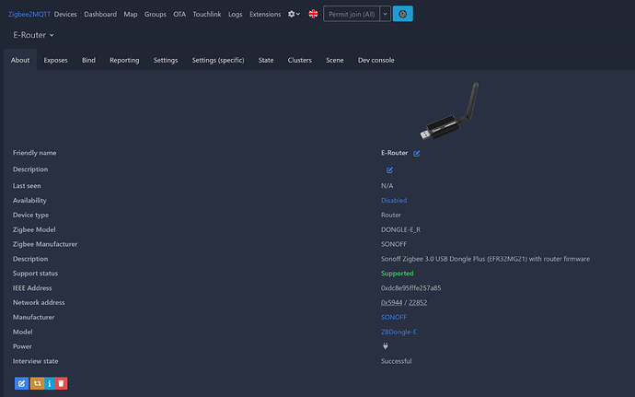This screenshot has width=635, height=397.
Task: Open the settings gear menu
Action: pyautogui.click(x=294, y=14)
